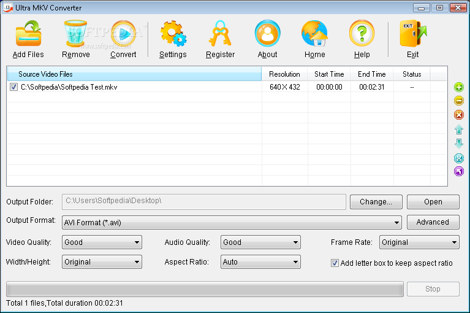The height and width of the screenshot is (313, 470).
Task: Click the Remove trash bin icon
Action: pos(75,33)
